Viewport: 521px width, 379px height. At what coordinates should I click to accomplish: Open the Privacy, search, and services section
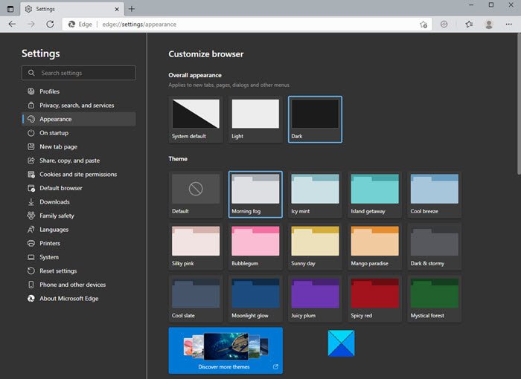77,106
